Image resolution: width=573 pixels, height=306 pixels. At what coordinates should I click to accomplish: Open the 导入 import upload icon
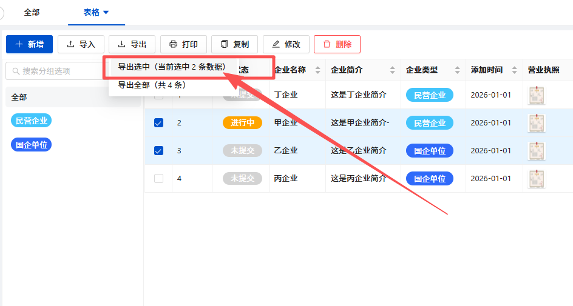tap(70, 44)
